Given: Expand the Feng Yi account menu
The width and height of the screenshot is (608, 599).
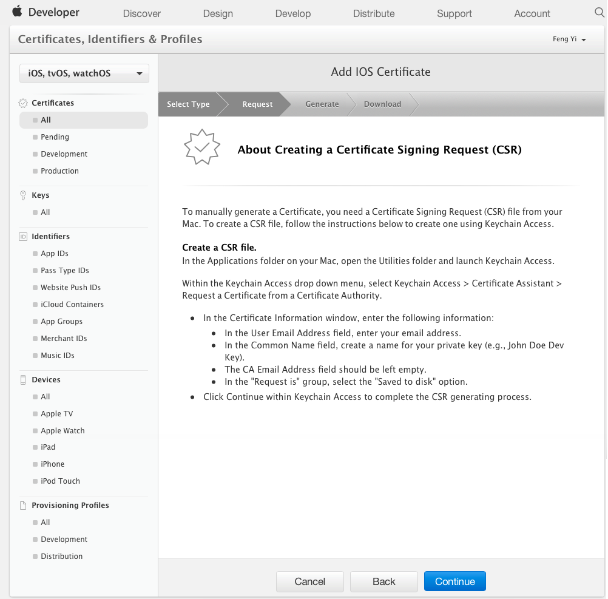Looking at the screenshot, I should coord(569,39).
